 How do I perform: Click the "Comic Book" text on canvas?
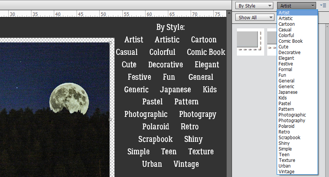[x=206, y=52]
